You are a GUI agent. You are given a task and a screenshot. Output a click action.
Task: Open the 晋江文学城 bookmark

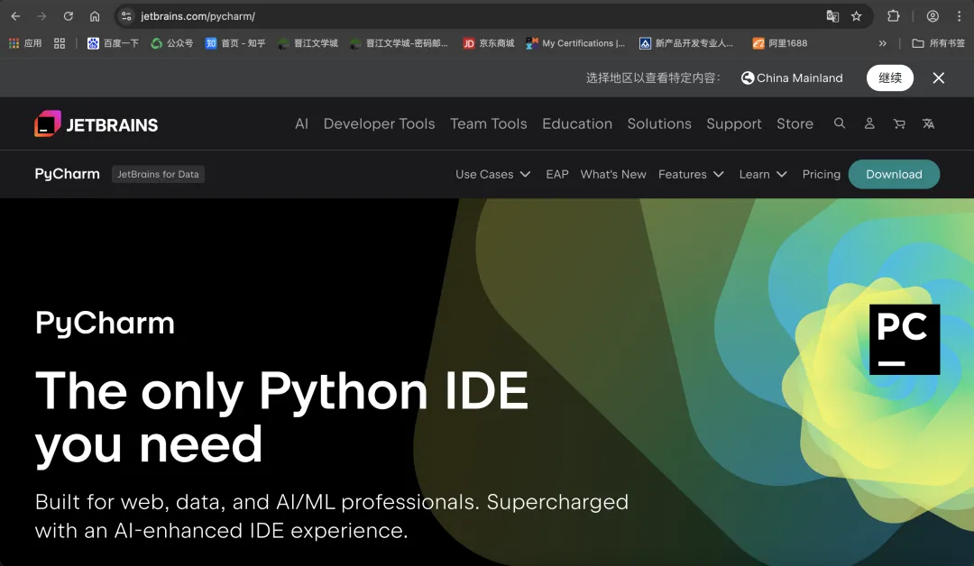[308, 43]
